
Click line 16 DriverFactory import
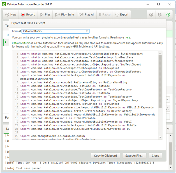coord(76,111)
